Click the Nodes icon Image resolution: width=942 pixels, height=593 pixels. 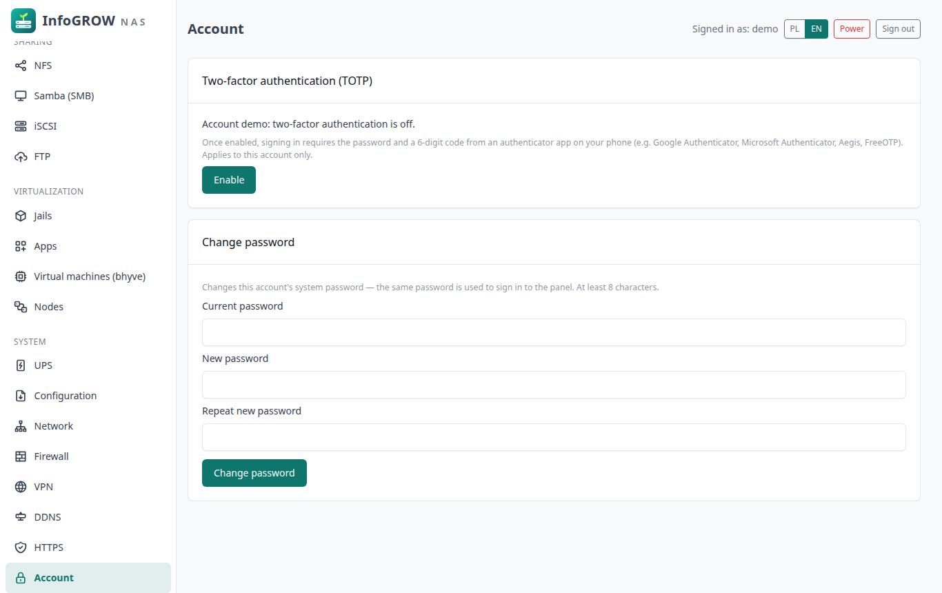(21, 307)
